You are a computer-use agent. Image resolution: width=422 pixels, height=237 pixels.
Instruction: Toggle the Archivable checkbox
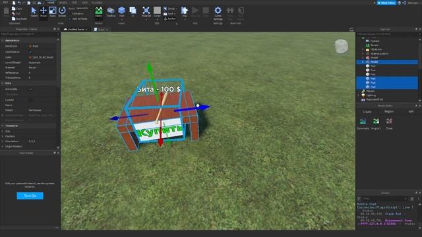(x=30, y=90)
